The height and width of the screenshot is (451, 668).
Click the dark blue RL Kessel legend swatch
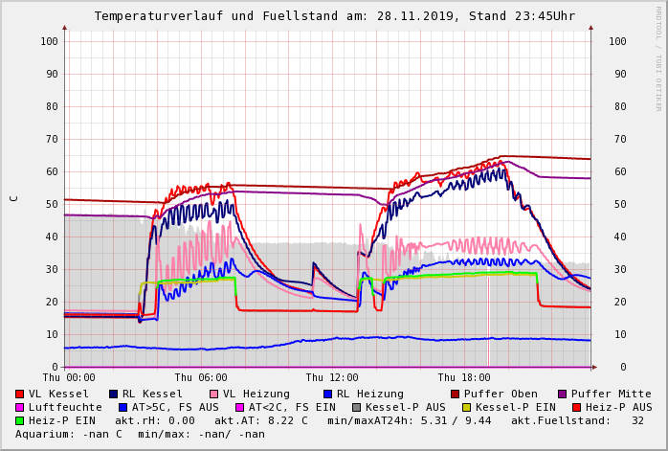[114, 394]
